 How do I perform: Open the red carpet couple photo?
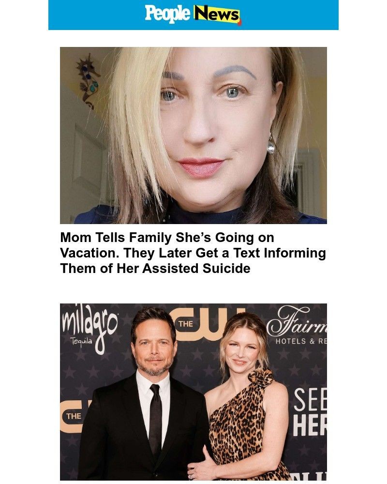point(193,392)
